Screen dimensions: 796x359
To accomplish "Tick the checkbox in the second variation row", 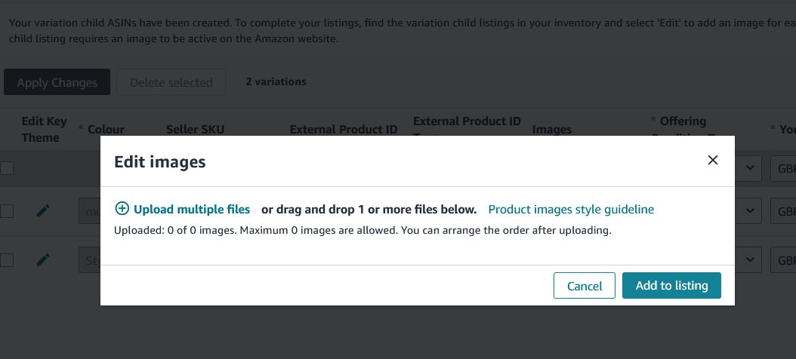I will [6, 260].
